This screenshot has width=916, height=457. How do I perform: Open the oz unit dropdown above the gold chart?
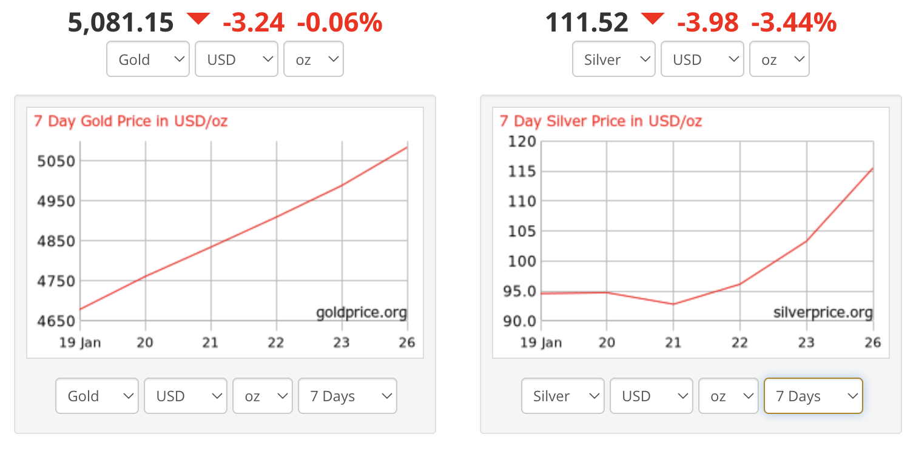pos(313,59)
